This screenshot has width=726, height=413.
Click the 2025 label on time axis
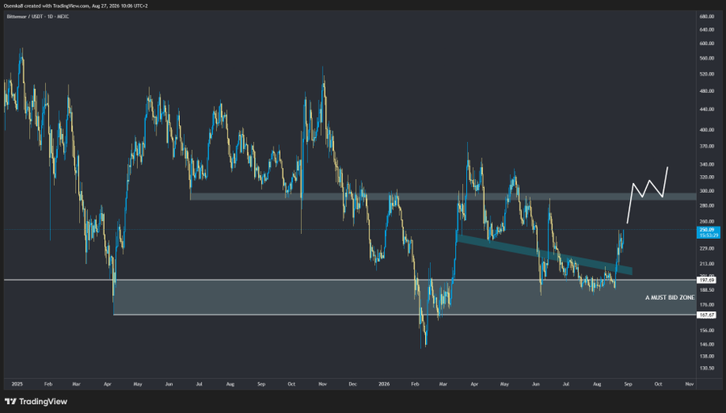coord(17,384)
